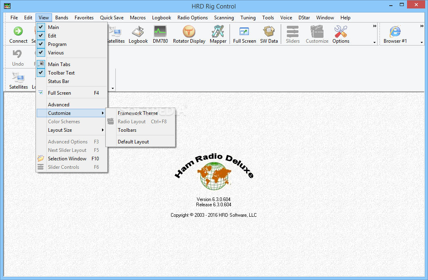Click Full Screen toolbar icon
Screen dimensions: 428x280
pos(244,32)
